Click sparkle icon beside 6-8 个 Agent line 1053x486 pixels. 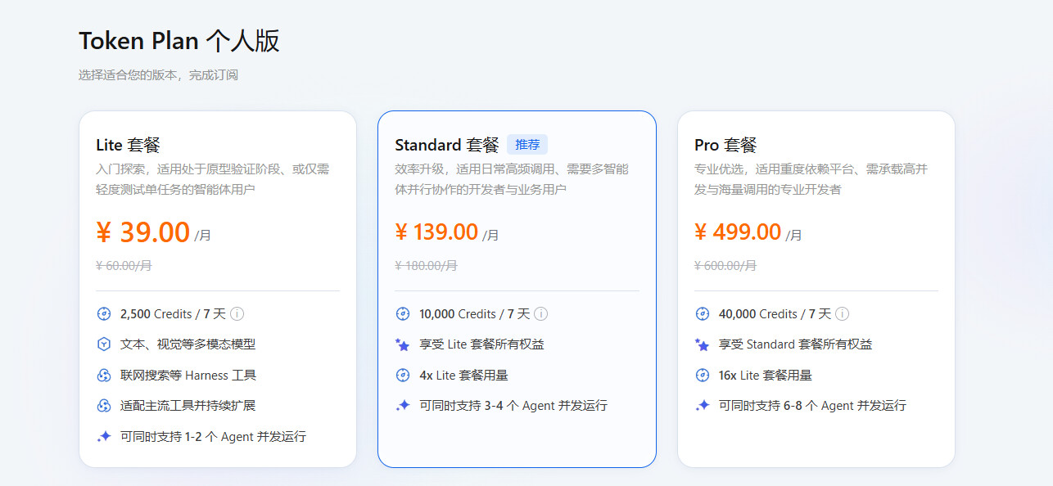point(702,406)
